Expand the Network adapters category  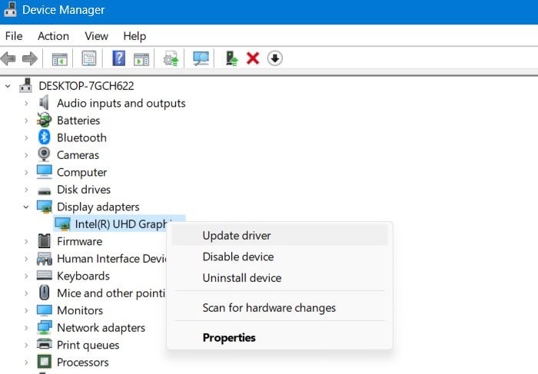[x=26, y=328]
